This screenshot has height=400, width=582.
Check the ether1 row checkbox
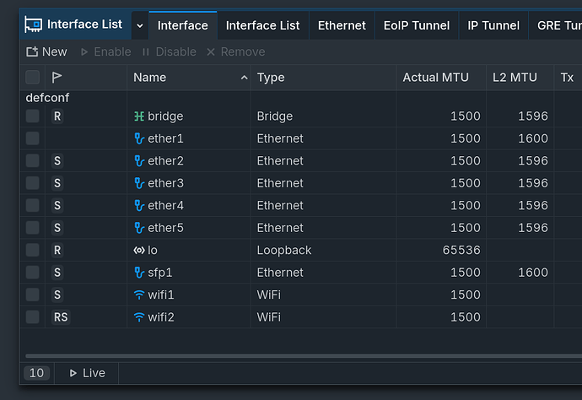(33, 138)
